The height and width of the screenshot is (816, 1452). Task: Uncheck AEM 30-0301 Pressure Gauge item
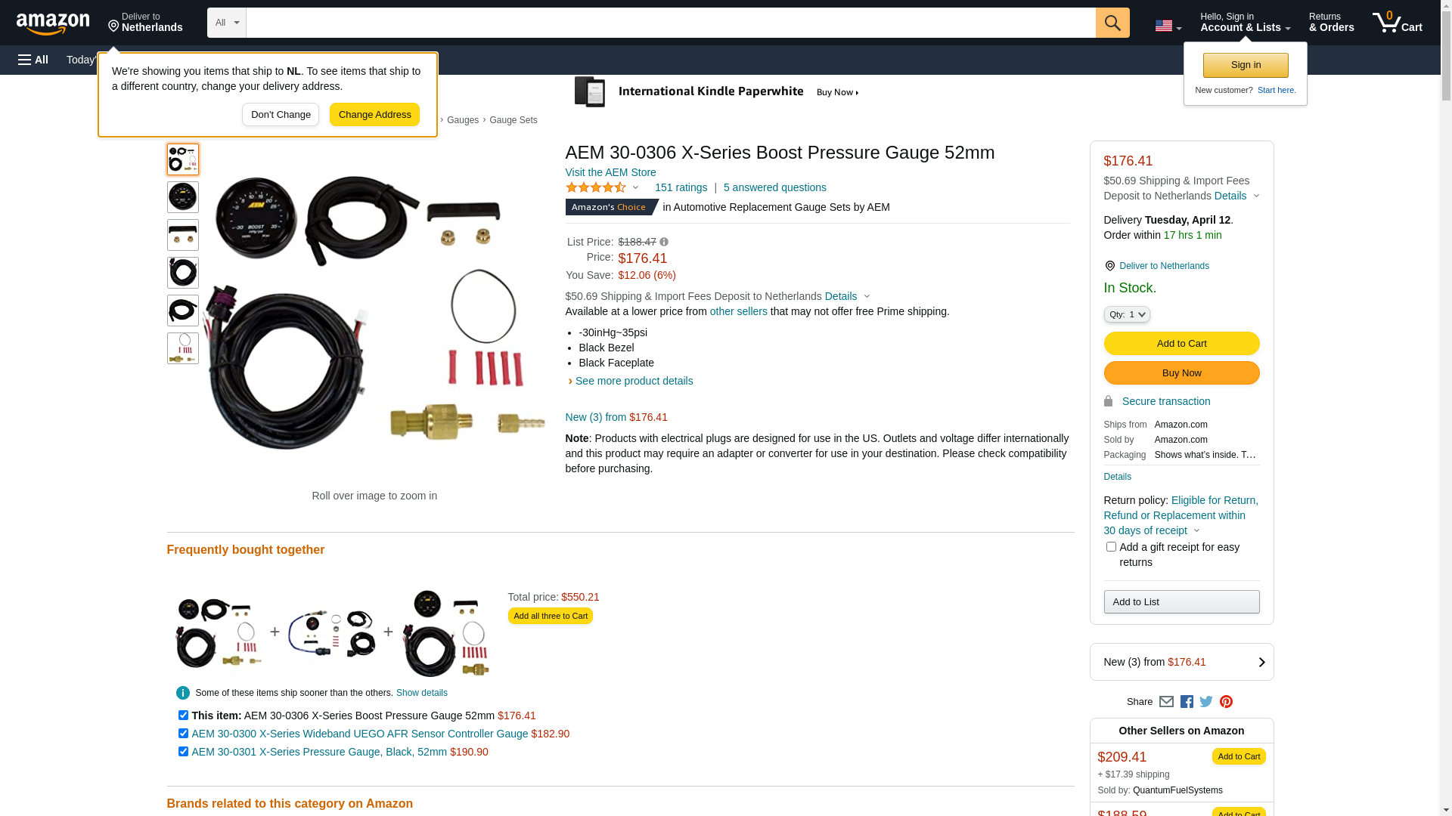183,751
